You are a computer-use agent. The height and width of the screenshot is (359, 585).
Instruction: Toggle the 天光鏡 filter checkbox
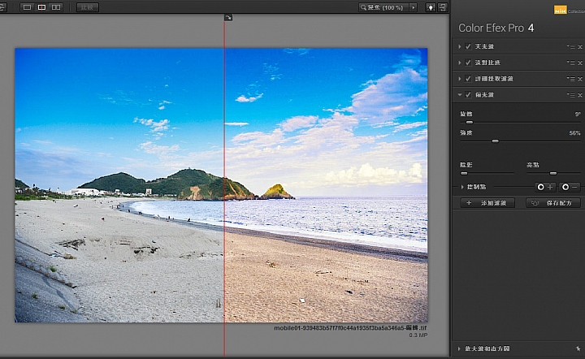click(x=468, y=46)
